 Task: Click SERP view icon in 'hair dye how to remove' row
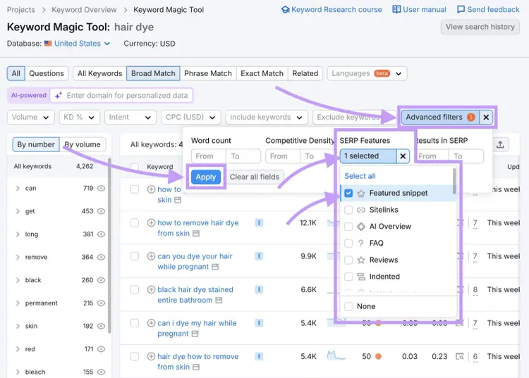pyautogui.click(x=459, y=356)
